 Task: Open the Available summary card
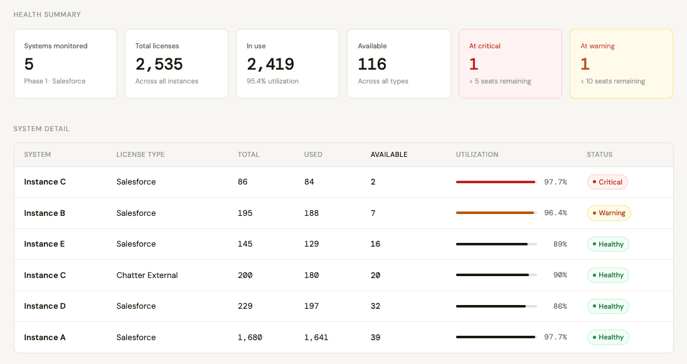click(x=399, y=63)
